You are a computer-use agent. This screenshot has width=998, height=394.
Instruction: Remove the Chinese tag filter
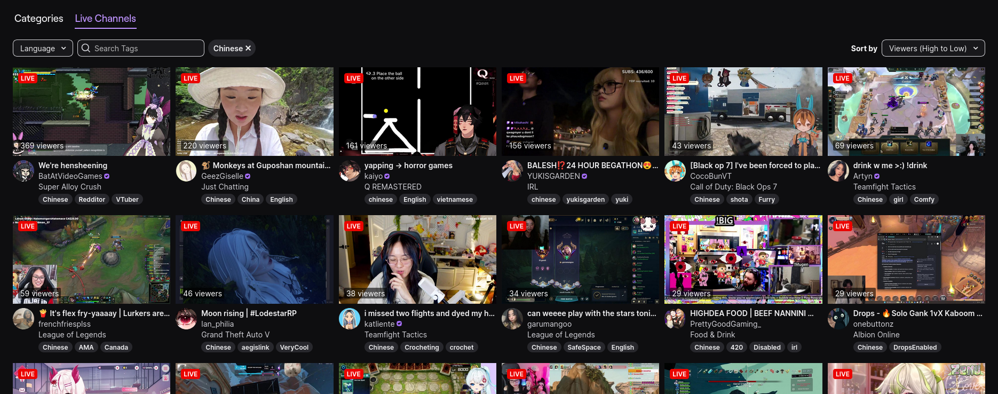click(x=248, y=48)
